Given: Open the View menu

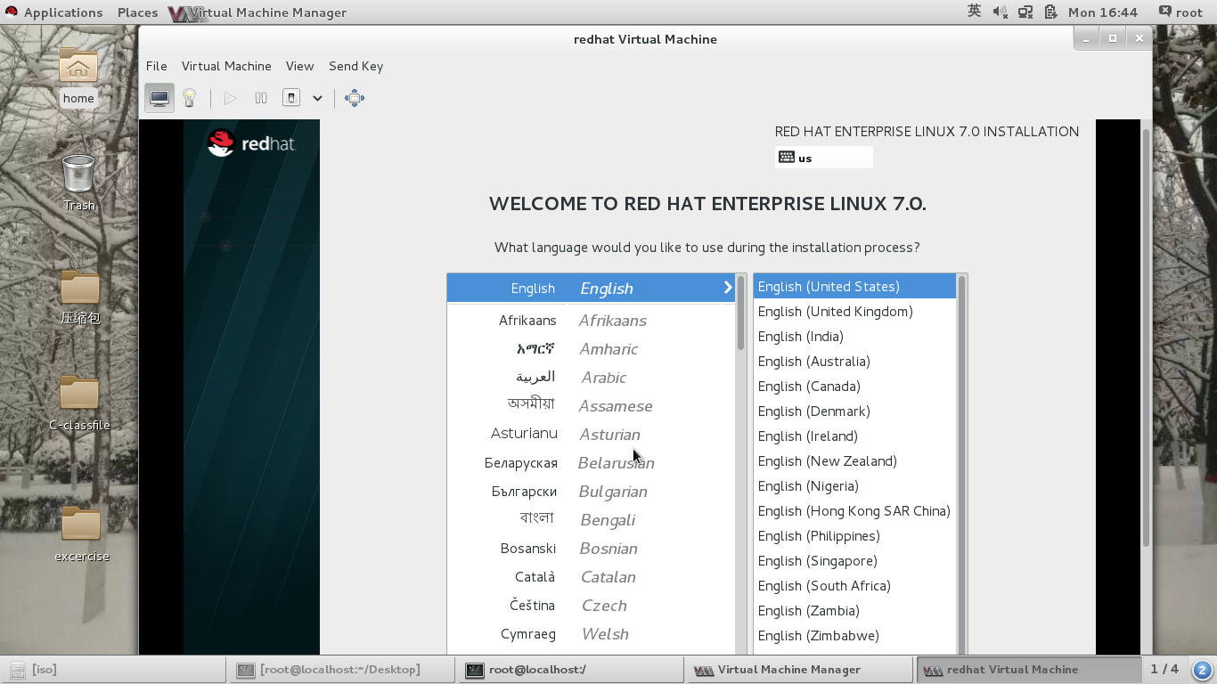Looking at the screenshot, I should [x=299, y=66].
